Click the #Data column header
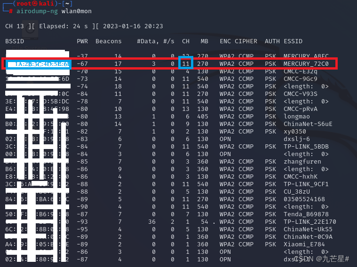The width and height of the screenshot is (357, 267). tap(148, 41)
